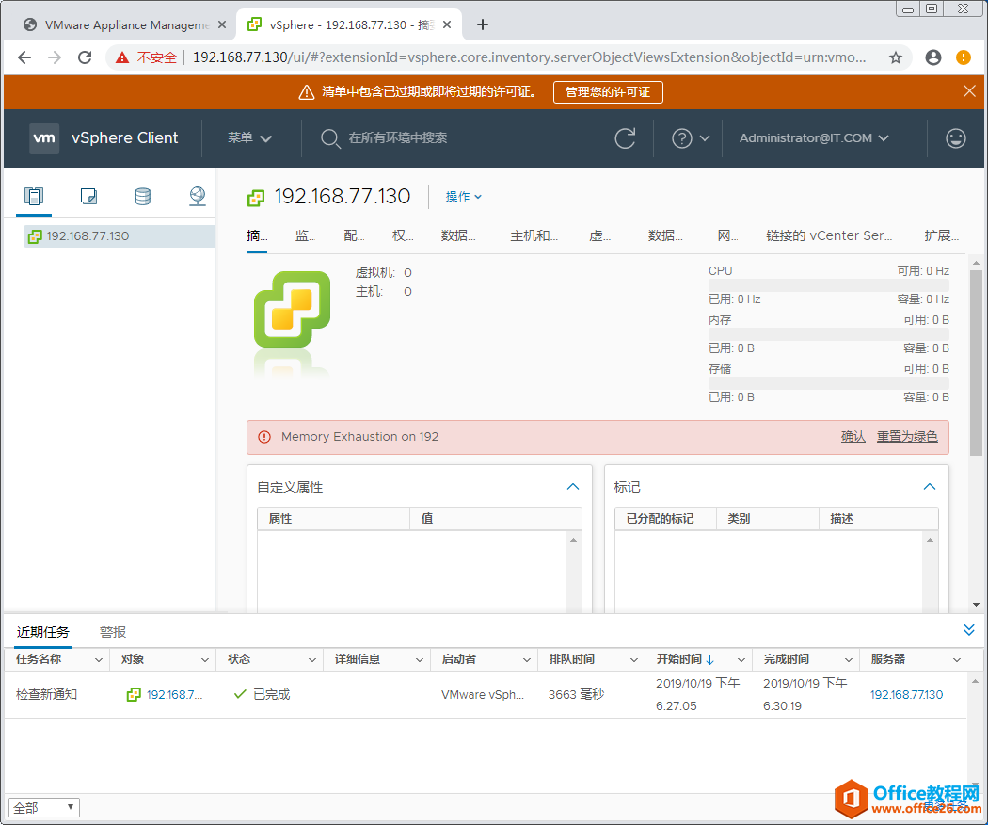
Task: Click the browser address bar URL
Action: 529,57
